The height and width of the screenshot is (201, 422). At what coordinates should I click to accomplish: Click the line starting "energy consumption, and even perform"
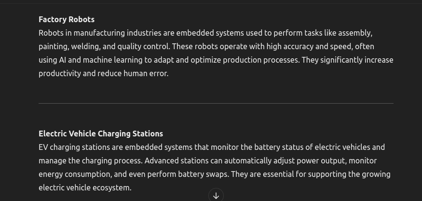[x=214, y=174]
